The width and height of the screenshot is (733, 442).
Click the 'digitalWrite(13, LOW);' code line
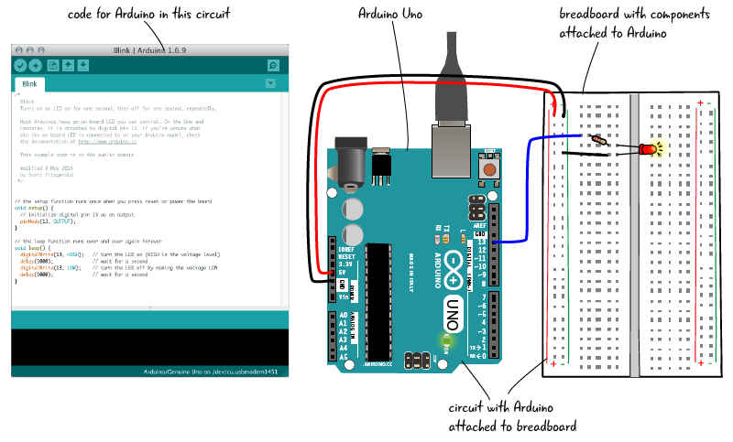pos(50,268)
